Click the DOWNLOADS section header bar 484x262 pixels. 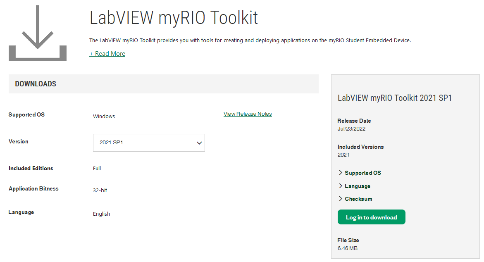click(163, 84)
